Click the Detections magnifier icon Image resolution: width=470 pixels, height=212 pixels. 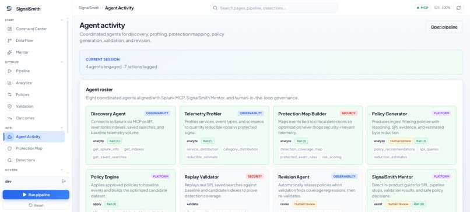[9, 160]
